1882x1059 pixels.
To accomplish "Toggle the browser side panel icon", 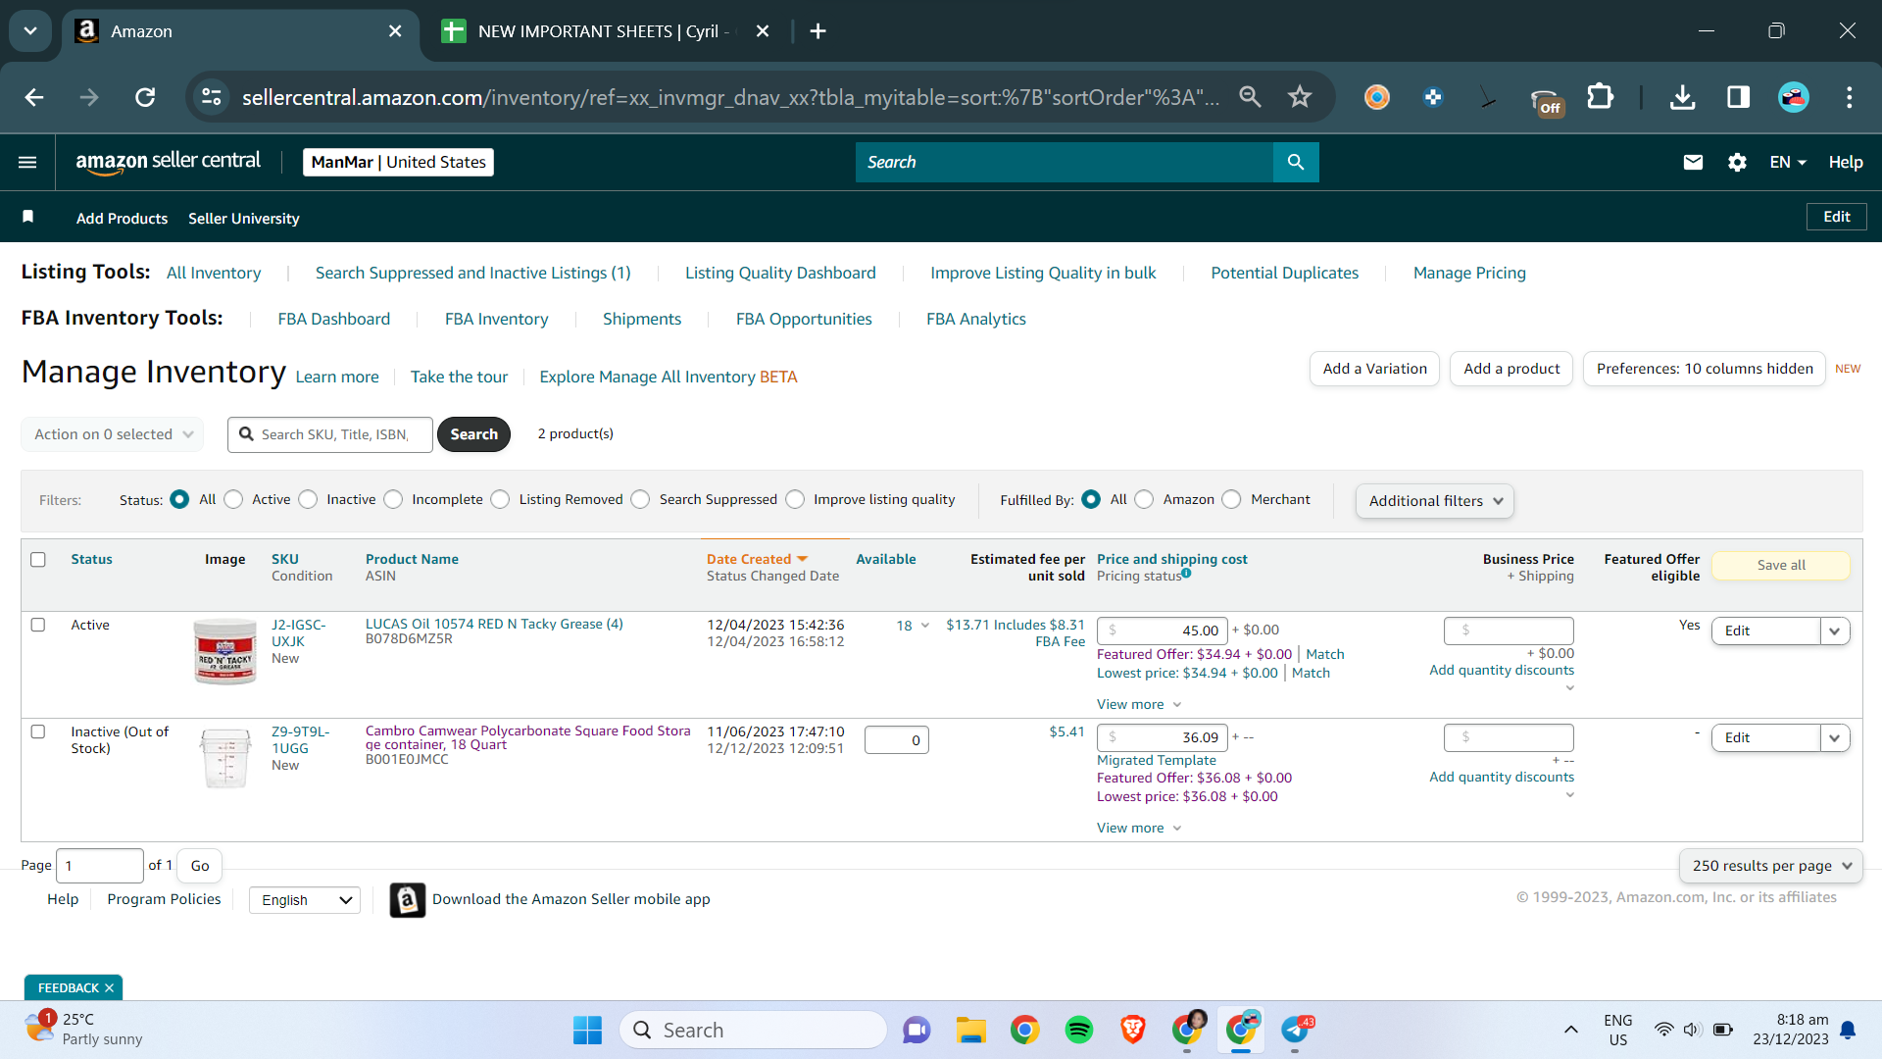I will pos(1738,96).
